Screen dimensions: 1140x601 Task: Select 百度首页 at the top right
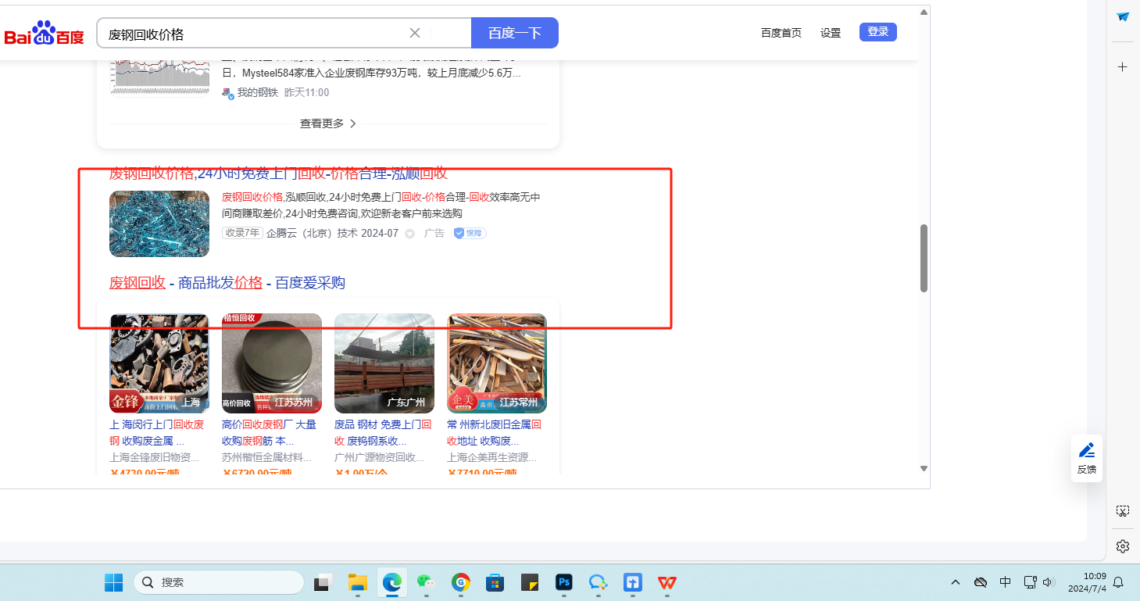[781, 32]
